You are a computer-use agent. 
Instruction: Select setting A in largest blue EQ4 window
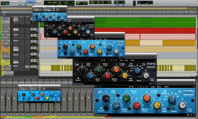[138, 87]
